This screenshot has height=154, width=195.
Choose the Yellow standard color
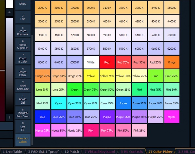91,76
